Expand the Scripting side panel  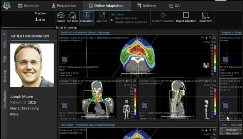tap(5, 76)
